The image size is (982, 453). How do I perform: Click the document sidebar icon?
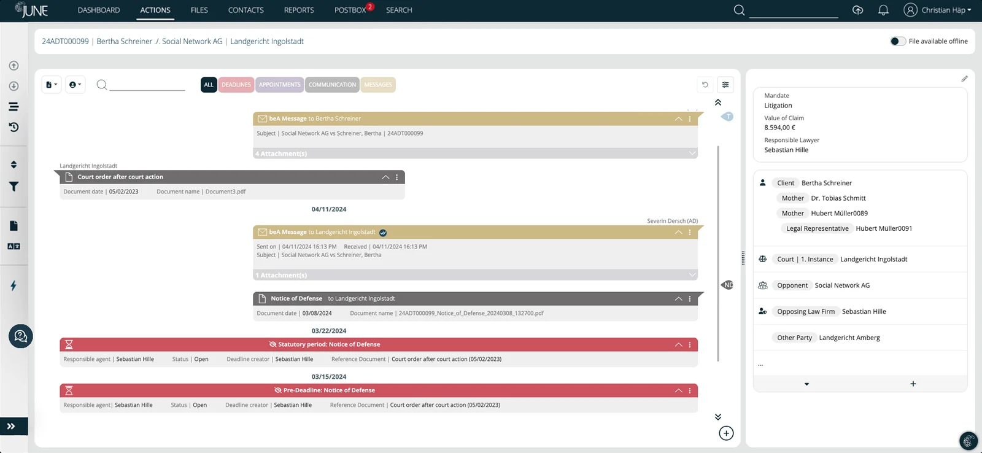point(14,226)
